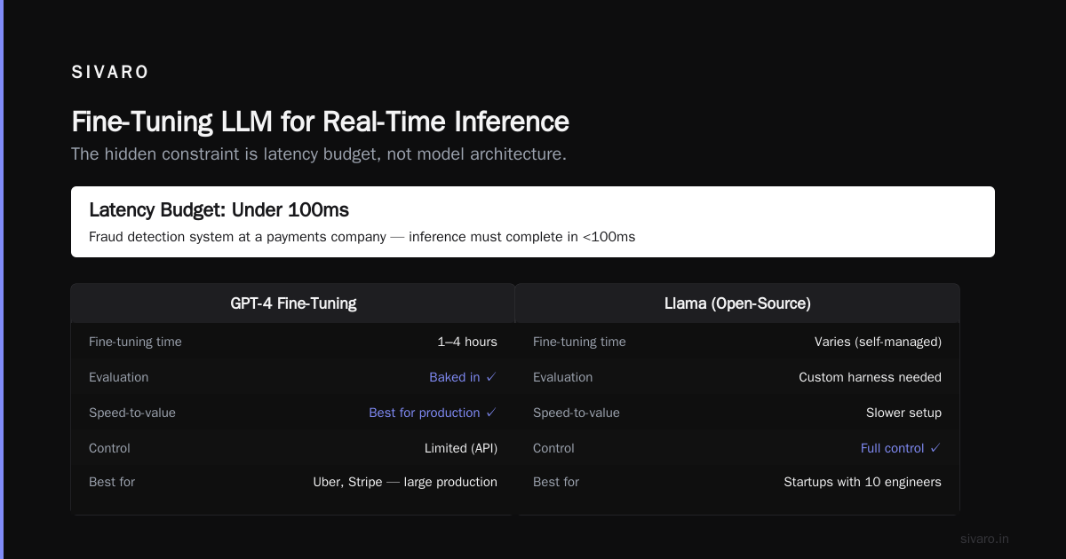The image size is (1066, 559).
Task: Click the Fine-Tuning LLM for Real-Time Inference title
Action: pos(320,122)
